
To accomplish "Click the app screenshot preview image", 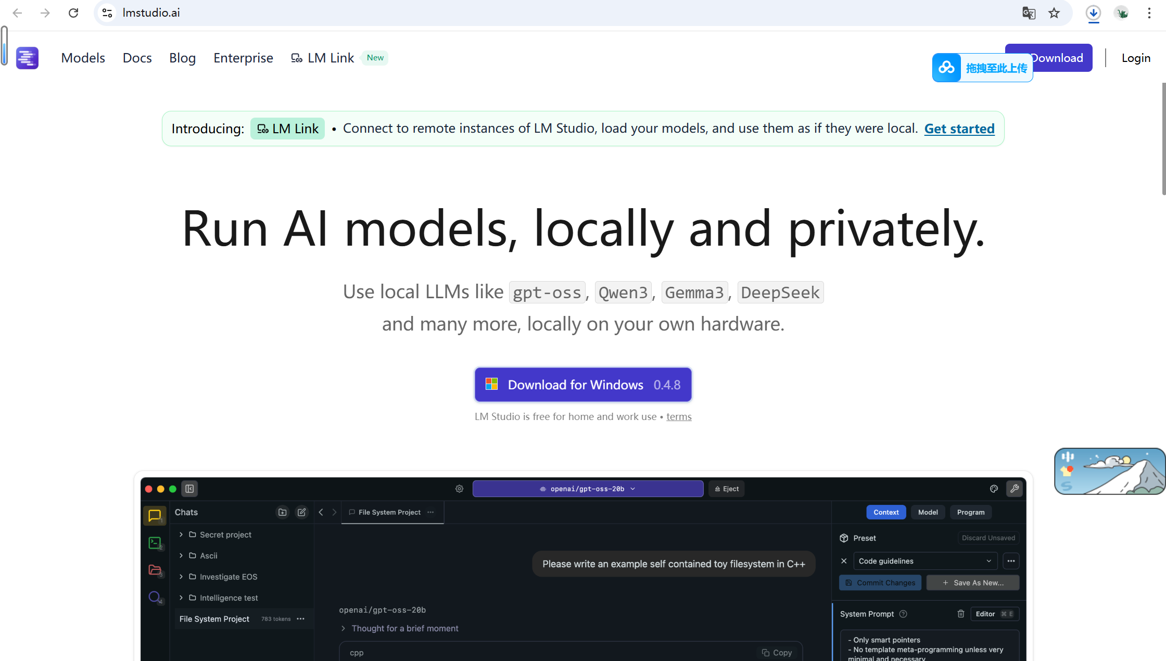I will point(583,573).
